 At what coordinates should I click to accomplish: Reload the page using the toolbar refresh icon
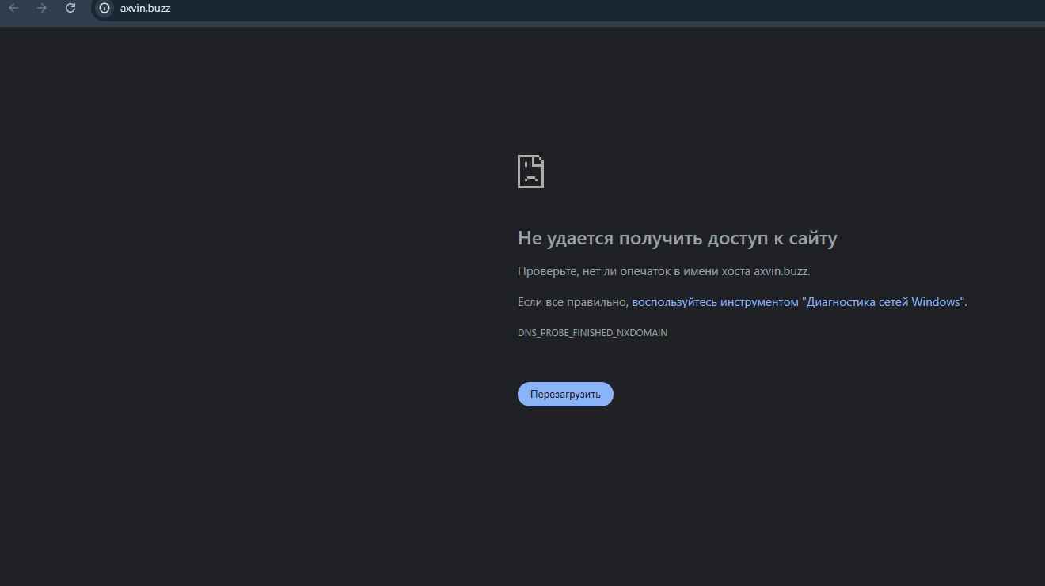70,8
